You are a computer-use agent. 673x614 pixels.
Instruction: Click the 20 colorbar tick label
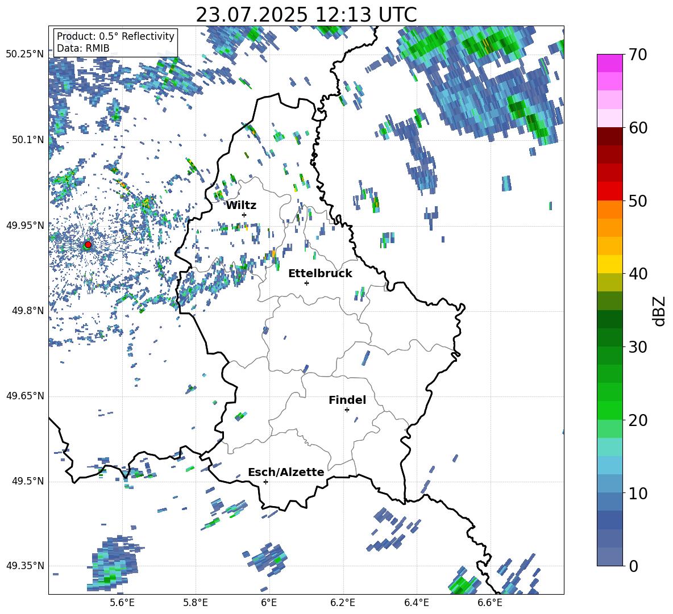638,420
